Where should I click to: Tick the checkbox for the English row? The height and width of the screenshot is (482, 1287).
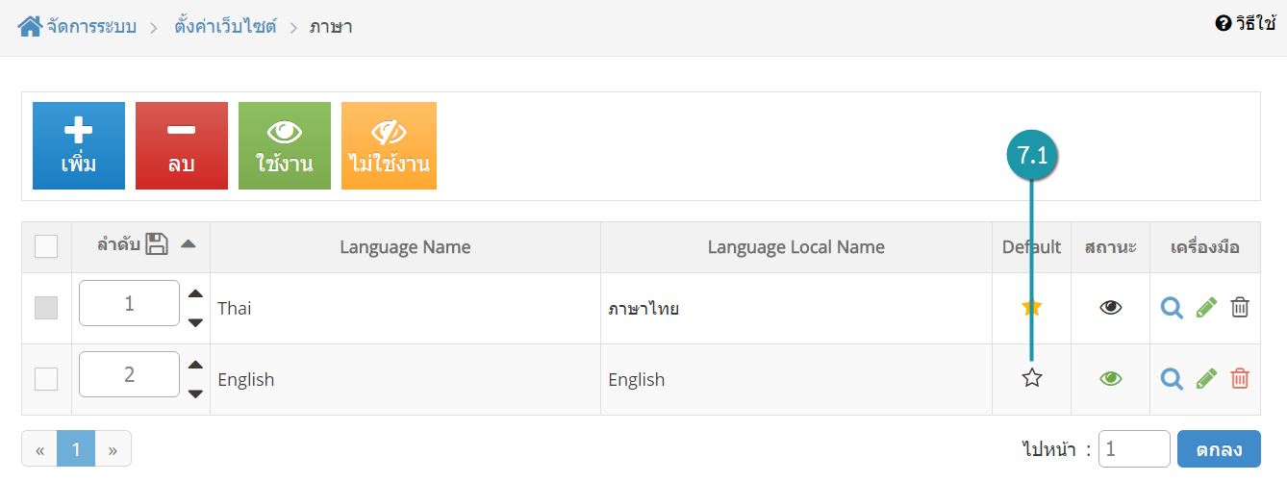pyautogui.click(x=46, y=379)
